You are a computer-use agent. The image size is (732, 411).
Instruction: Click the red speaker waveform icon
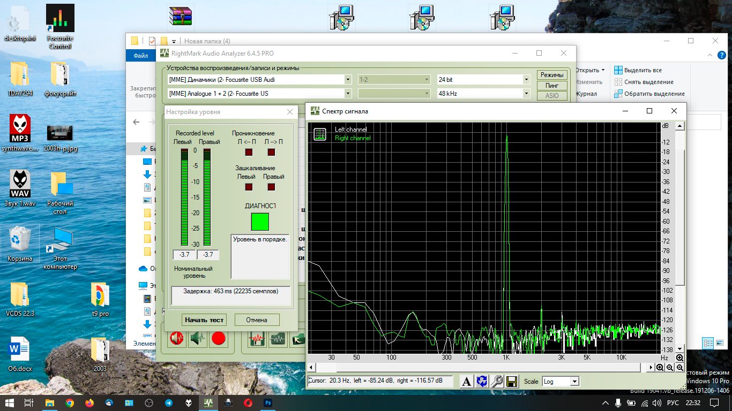pos(176,338)
